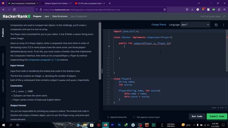The image size is (228, 128).
Task: Open Windows taskbar search
Action: click(x=11, y=125)
